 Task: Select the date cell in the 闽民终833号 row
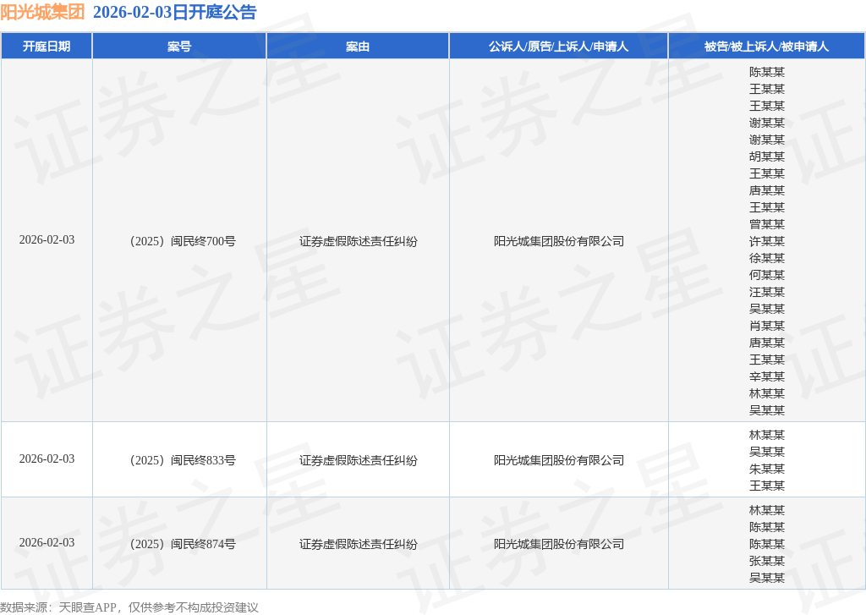(47, 459)
